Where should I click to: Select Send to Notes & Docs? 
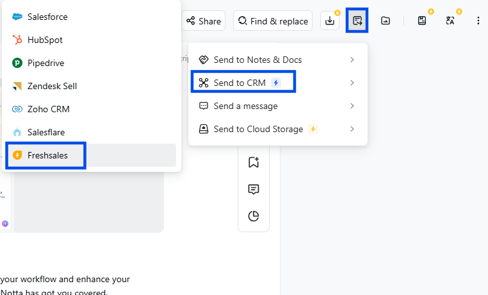point(277,60)
